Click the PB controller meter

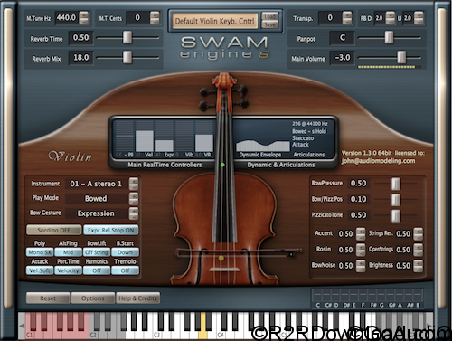coord(125,137)
